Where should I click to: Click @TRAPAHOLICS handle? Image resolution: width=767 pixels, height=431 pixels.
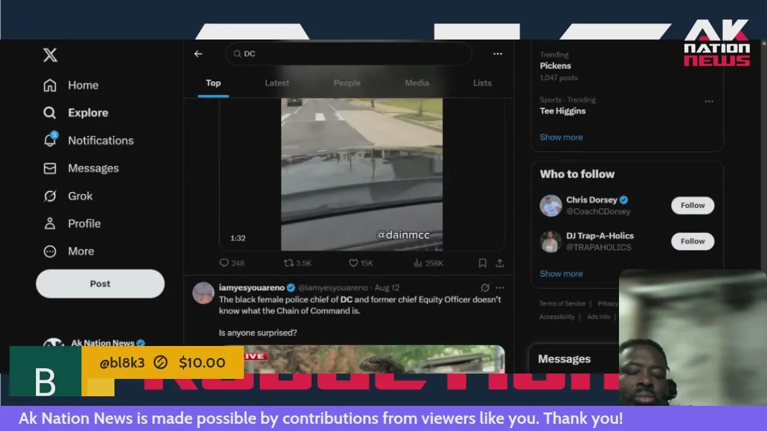coord(599,247)
